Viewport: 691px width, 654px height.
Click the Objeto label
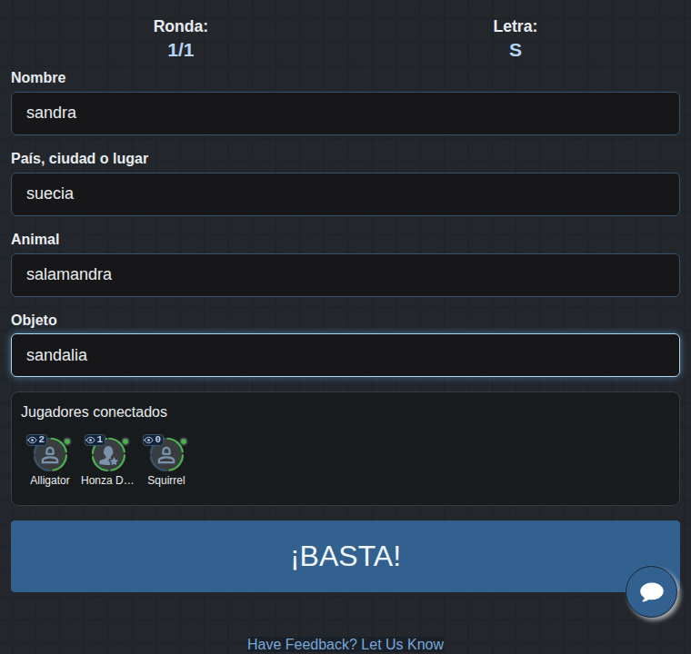pos(34,320)
